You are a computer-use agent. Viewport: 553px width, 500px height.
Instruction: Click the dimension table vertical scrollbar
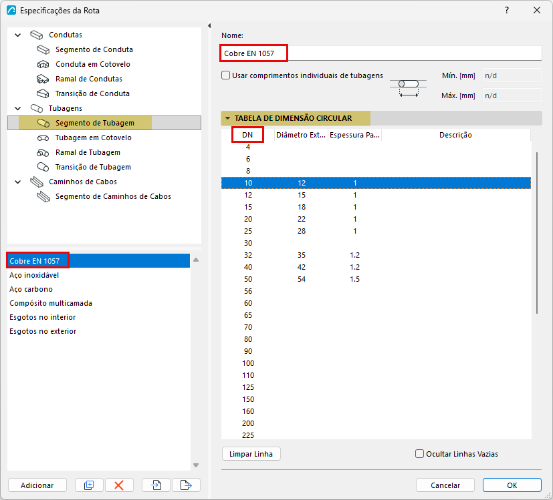coord(537,233)
